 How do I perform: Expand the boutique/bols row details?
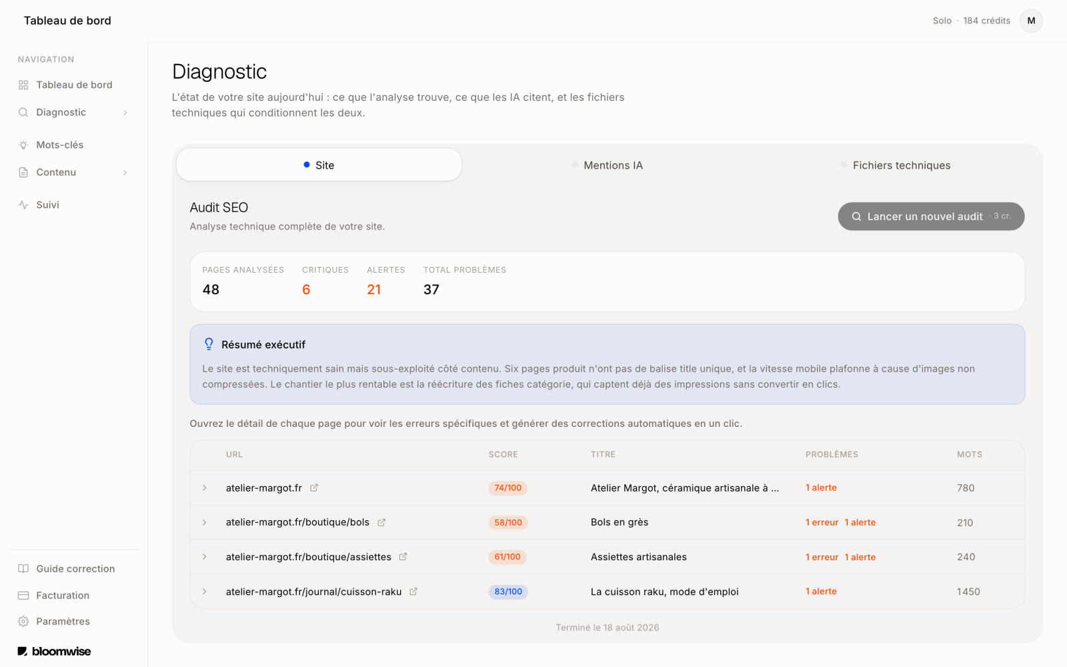click(205, 523)
